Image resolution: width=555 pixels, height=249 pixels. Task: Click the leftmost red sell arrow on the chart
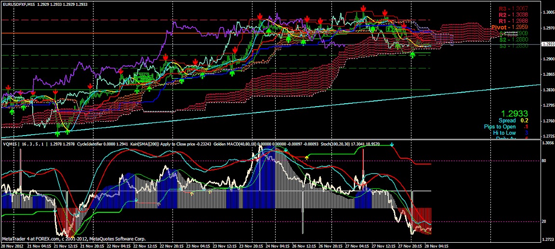click(x=8, y=88)
